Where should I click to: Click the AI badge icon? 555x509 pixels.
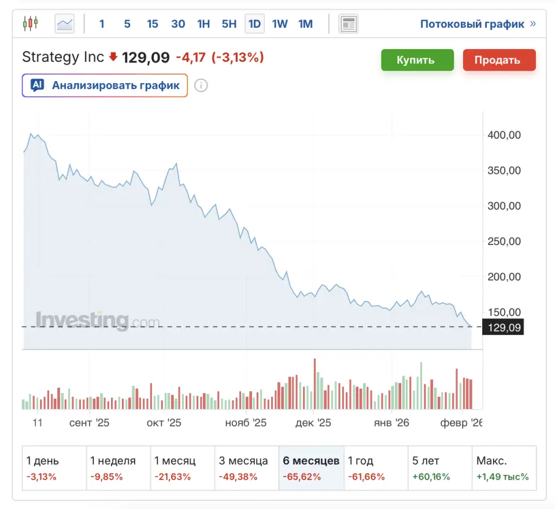37,86
